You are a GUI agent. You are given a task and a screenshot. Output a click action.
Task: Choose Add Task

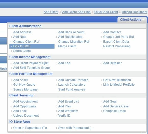[x=20, y=111]
